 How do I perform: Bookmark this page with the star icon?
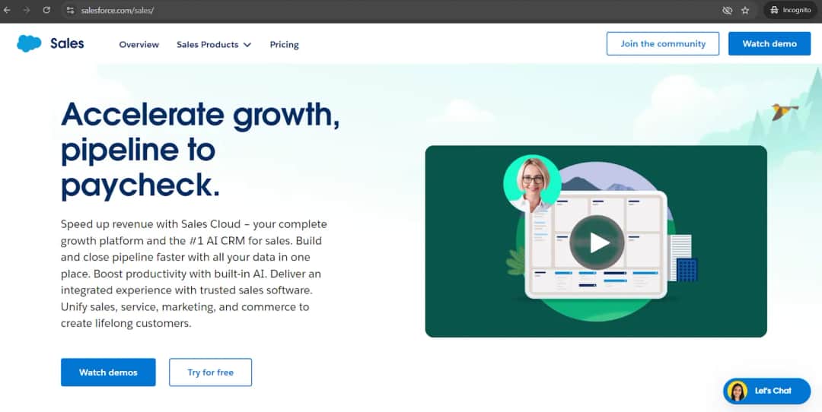(x=745, y=11)
